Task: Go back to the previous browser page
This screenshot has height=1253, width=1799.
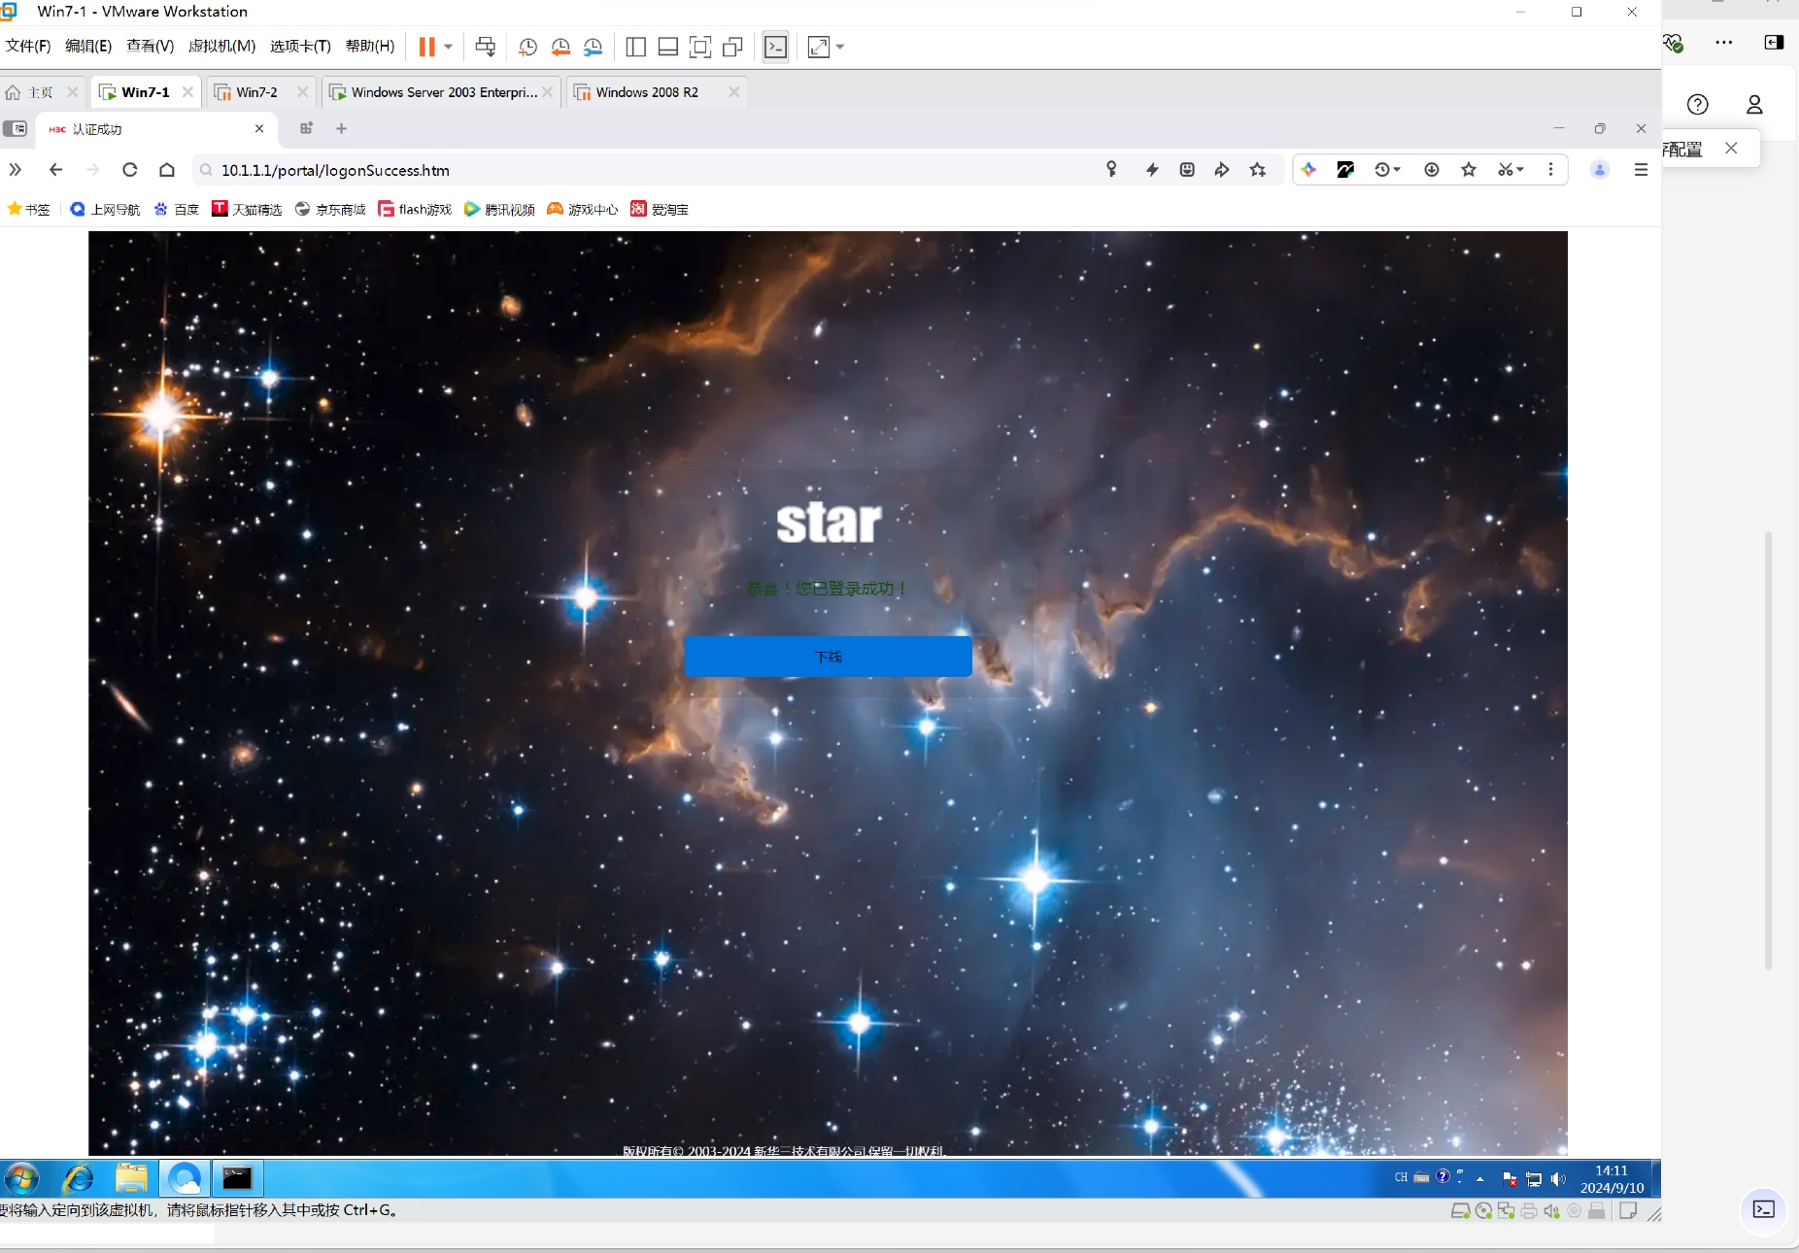Action: pyautogui.click(x=55, y=170)
